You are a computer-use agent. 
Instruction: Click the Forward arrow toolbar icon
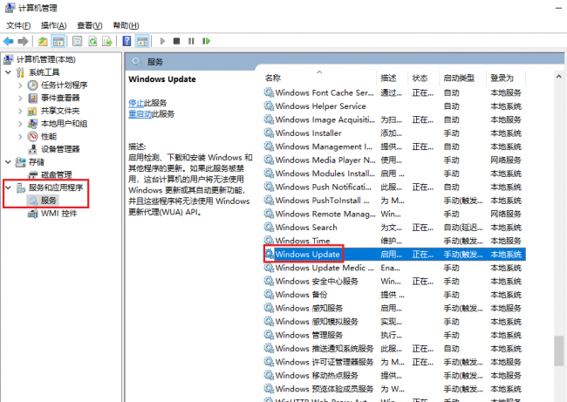click(23, 41)
